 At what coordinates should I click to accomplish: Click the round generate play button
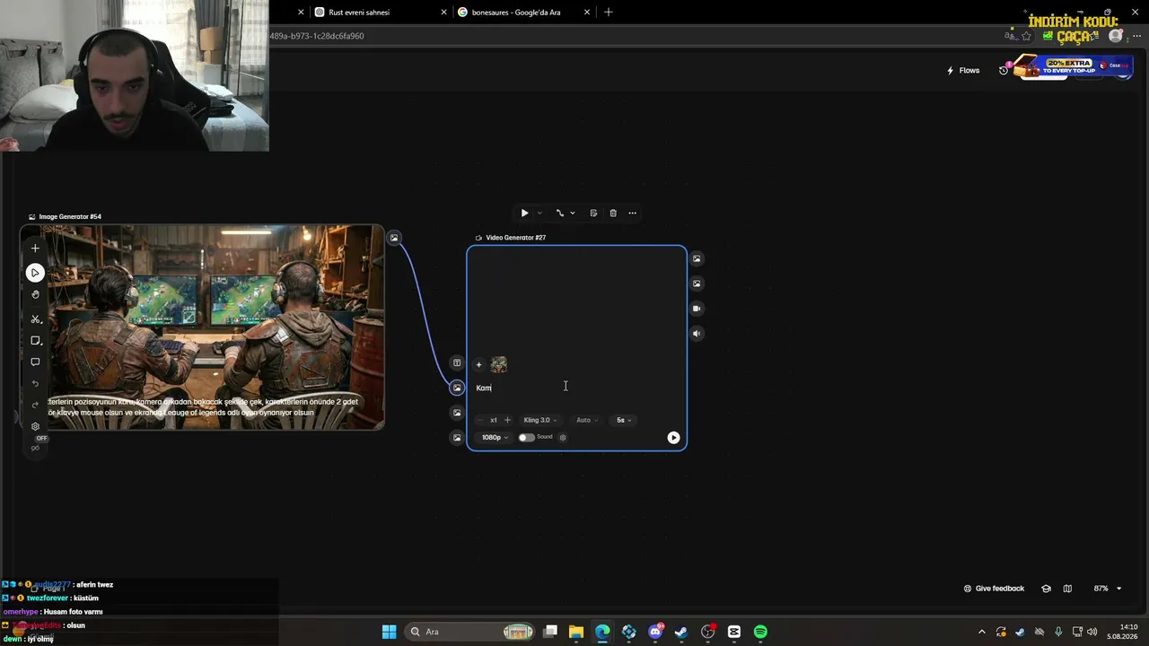point(673,438)
